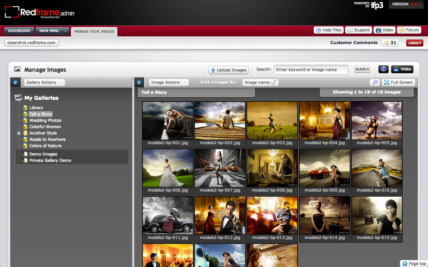This screenshot has height=267, width=428.
Task: Select thumbnail models2-bp-012.jpg
Action: (x=220, y=216)
